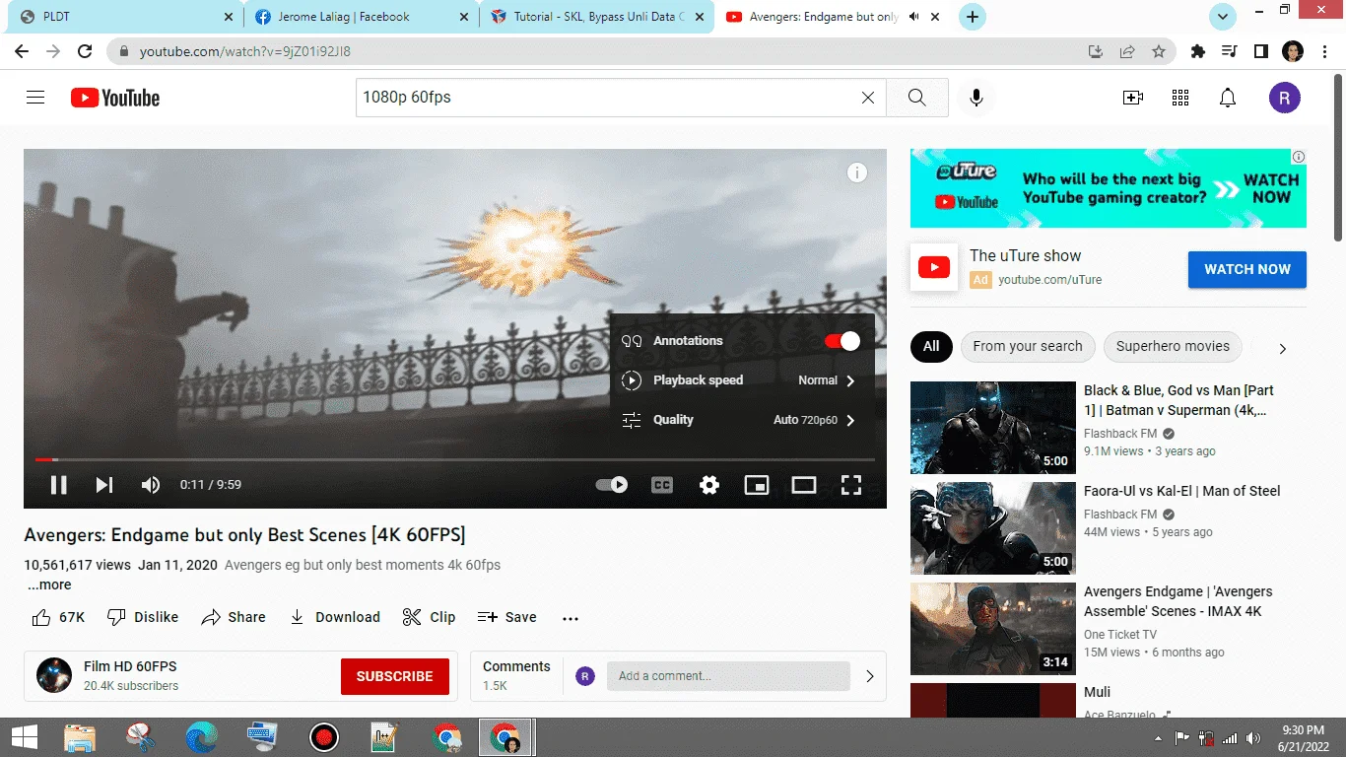Viewport: 1346px width, 757px height.
Task: Search with your voice microphone
Action: 976,98
